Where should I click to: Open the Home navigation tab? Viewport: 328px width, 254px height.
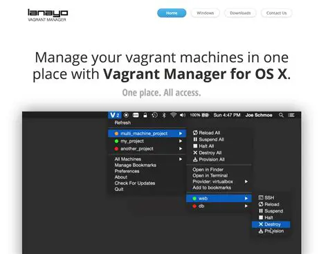tap(172, 13)
